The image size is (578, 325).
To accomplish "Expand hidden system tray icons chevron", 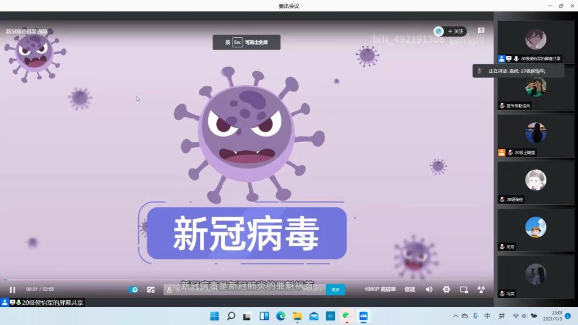I will click(x=456, y=316).
